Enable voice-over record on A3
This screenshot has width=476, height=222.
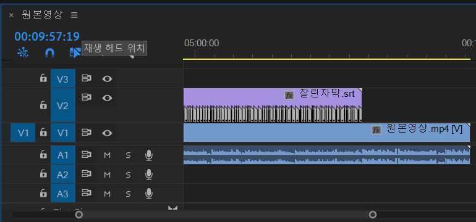point(148,193)
